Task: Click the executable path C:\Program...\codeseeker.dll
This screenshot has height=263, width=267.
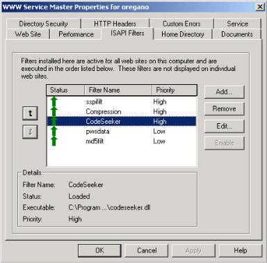Action: 109,207
